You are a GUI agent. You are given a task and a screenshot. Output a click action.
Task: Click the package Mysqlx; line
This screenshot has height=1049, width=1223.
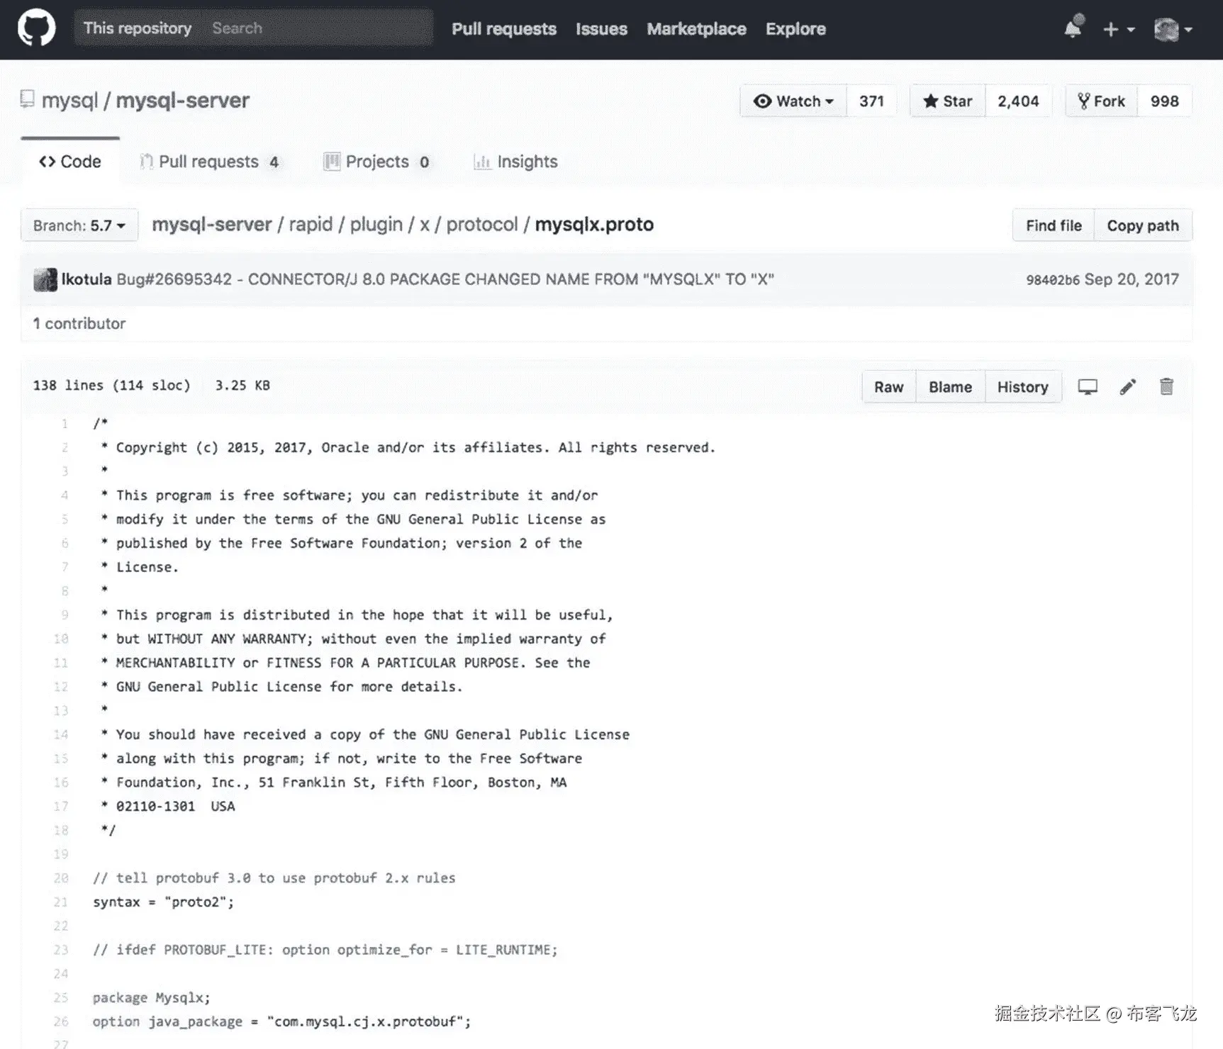click(x=152, y=998)
